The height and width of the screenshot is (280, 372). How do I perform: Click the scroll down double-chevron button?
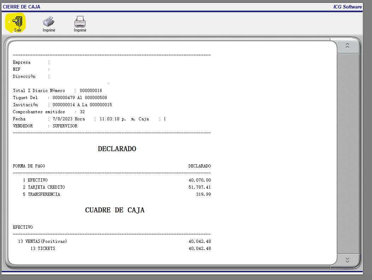click(x=347, y=260)
